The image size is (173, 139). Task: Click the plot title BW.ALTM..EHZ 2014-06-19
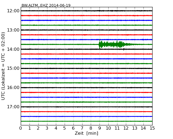click(x=46, y=5)
